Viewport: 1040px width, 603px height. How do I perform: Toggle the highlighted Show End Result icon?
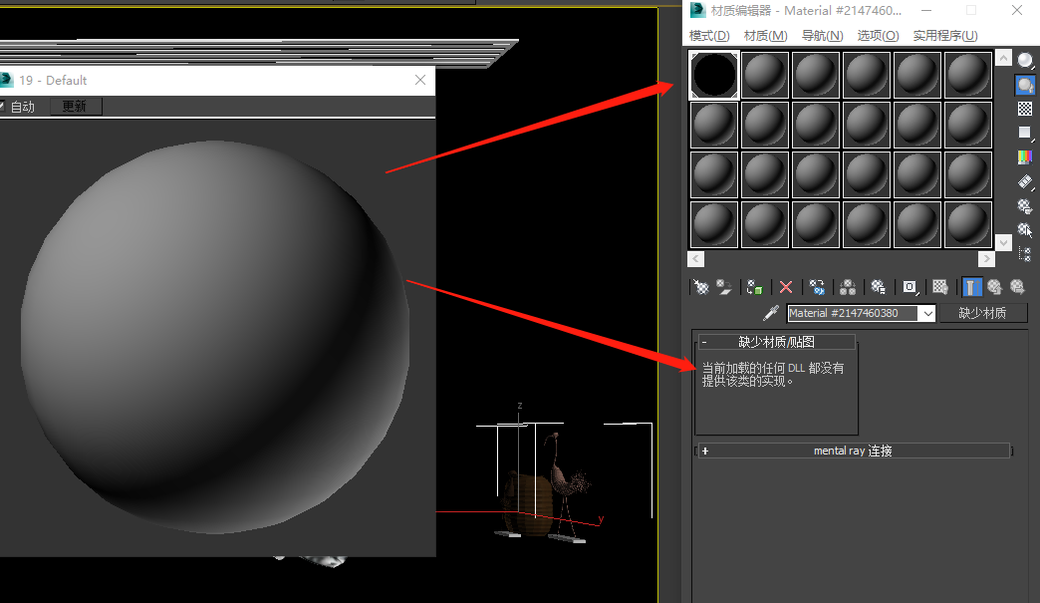click(x=971, y=287)
